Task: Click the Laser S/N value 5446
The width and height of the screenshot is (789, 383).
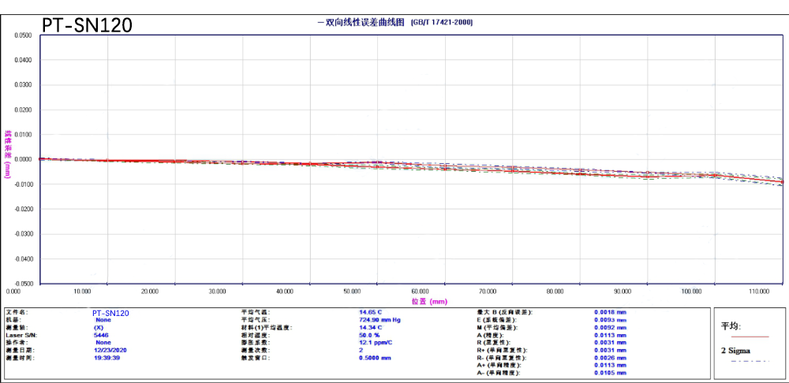Action: (101, 335)
